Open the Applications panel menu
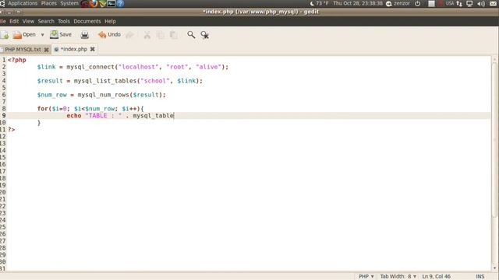This screenshot has width=499, height=280. coord(23,3)
